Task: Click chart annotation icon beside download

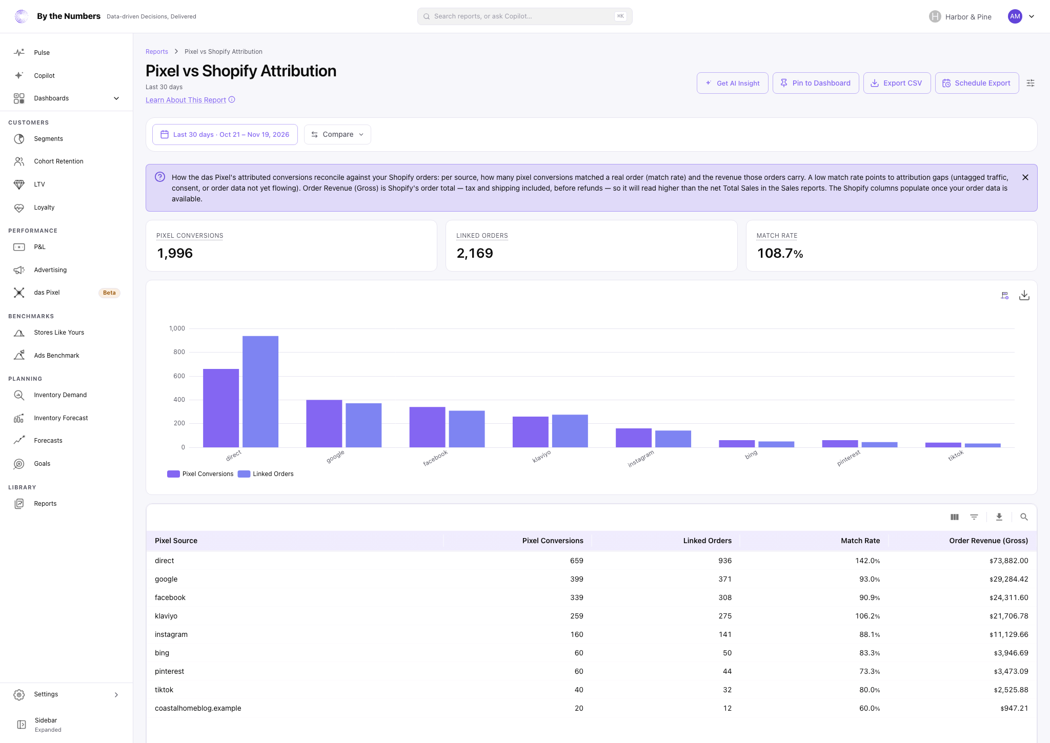Action: coord(1005,295)
